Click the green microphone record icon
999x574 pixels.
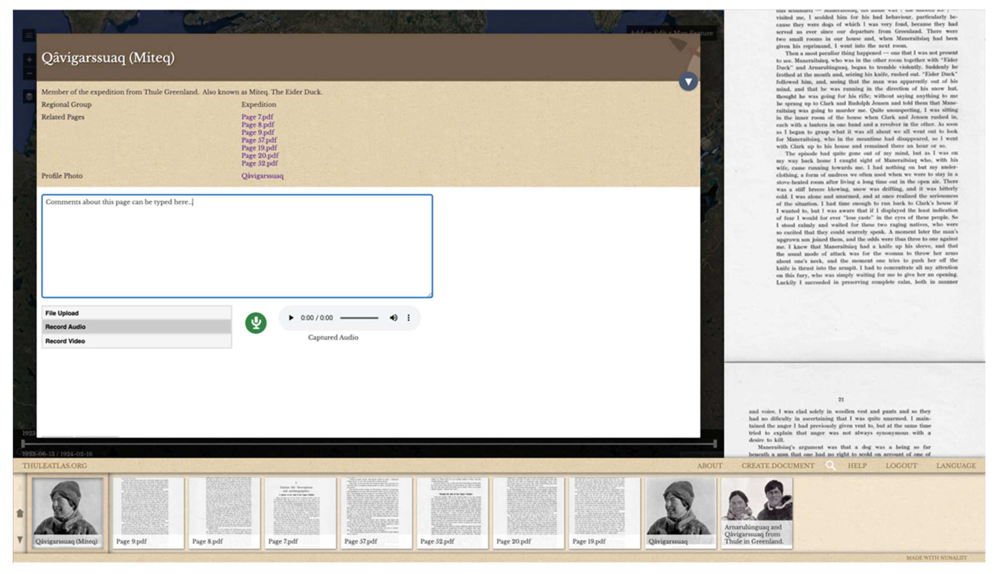click(x=256, y=323)
